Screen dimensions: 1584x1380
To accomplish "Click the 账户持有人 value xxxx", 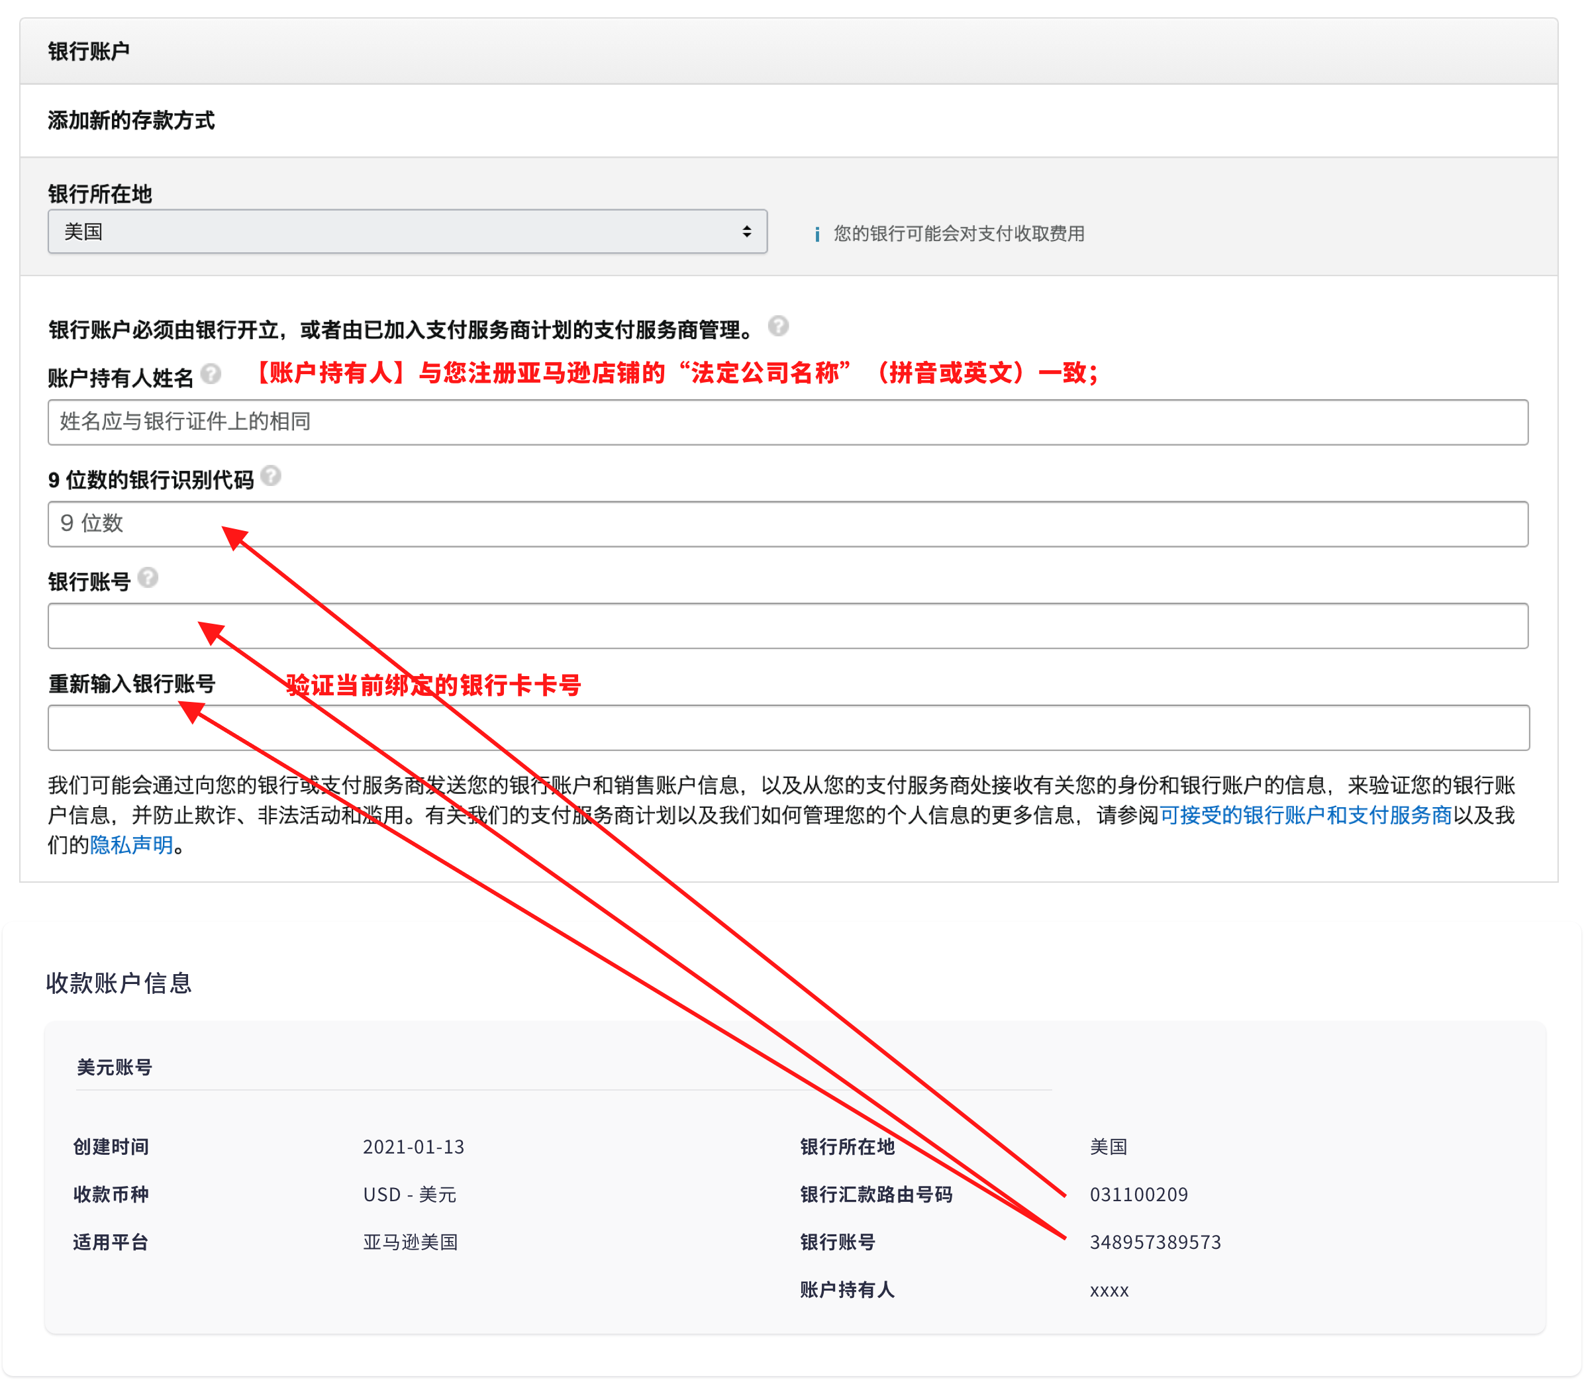I will coord(1109,1291).
